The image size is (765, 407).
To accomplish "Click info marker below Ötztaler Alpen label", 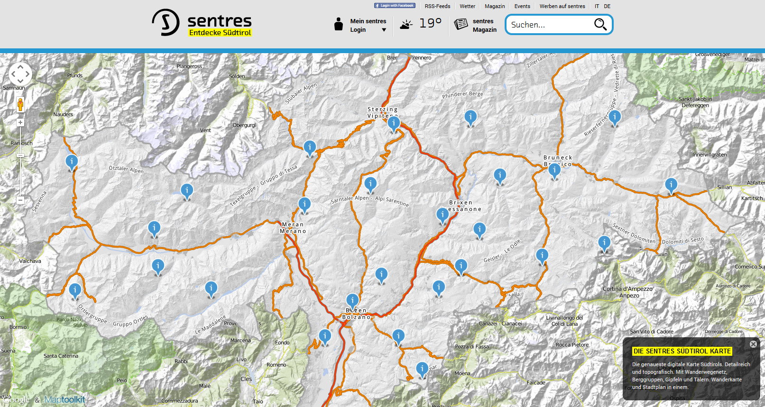I will [187, 192].
